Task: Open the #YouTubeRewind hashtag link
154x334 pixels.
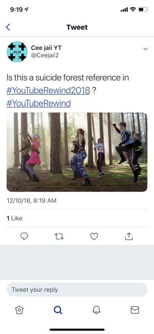Action: click(x=38, y=103)
